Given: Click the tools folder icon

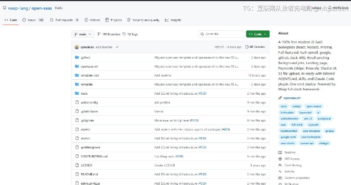Looking at the screenshot, I should (x=77, y=93).
